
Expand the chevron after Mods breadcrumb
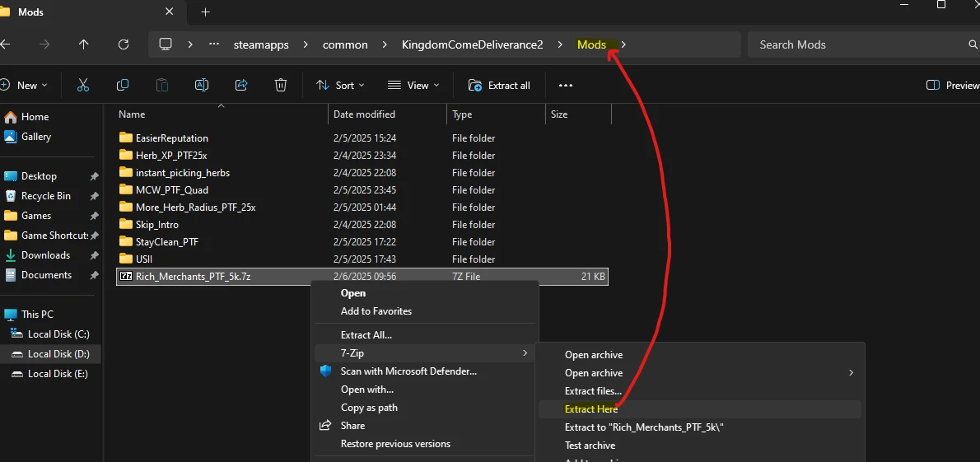(623, 44)
